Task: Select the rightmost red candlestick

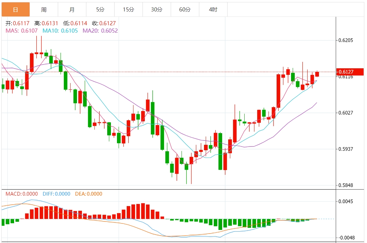Action: 317,74
